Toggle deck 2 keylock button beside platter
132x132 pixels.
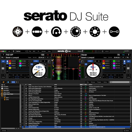[x=86, y=64]
